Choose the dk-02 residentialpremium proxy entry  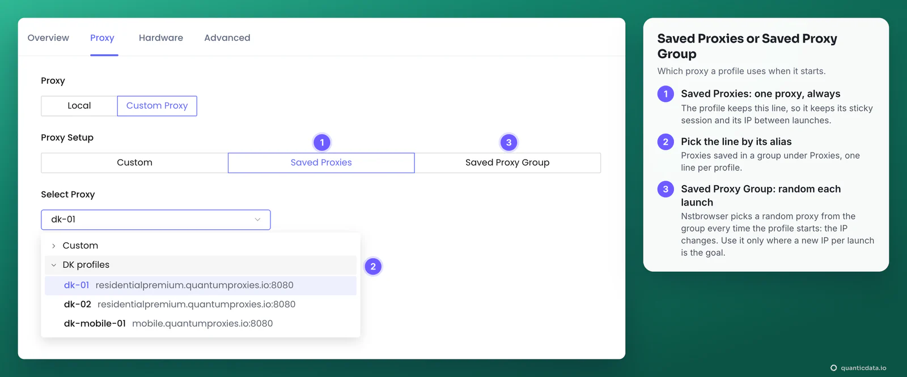click(x=201, y=305)
